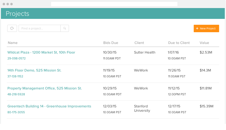The image size is (226, 130).
Task: Open project number 29-098-0572
Action: [16, 58]
